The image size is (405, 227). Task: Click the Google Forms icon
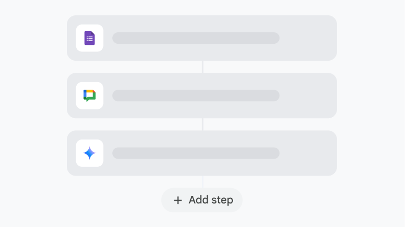[x=89, y=38]
